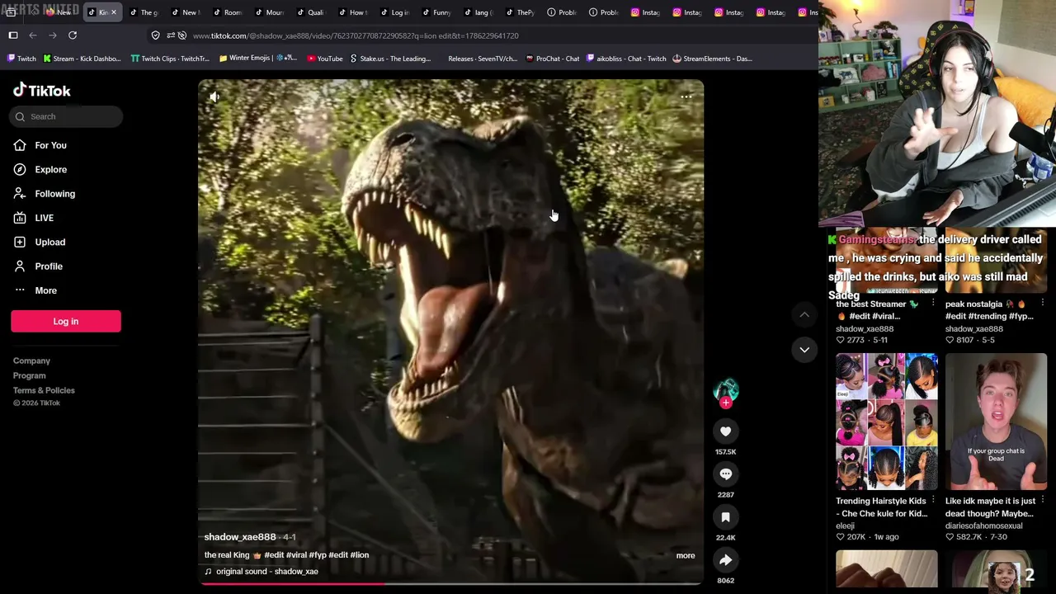Click the #lion hashtag in caption
1056x594 pixels.
[360, 555]
